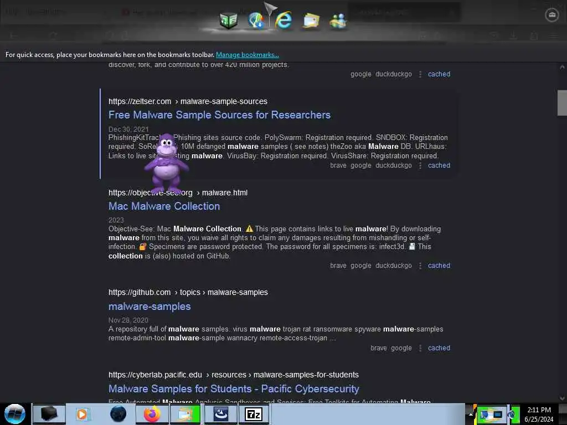Screen dimensions: 567x425
Task: Click the scrollbar up arrow
Action: (x=562, y=67)
